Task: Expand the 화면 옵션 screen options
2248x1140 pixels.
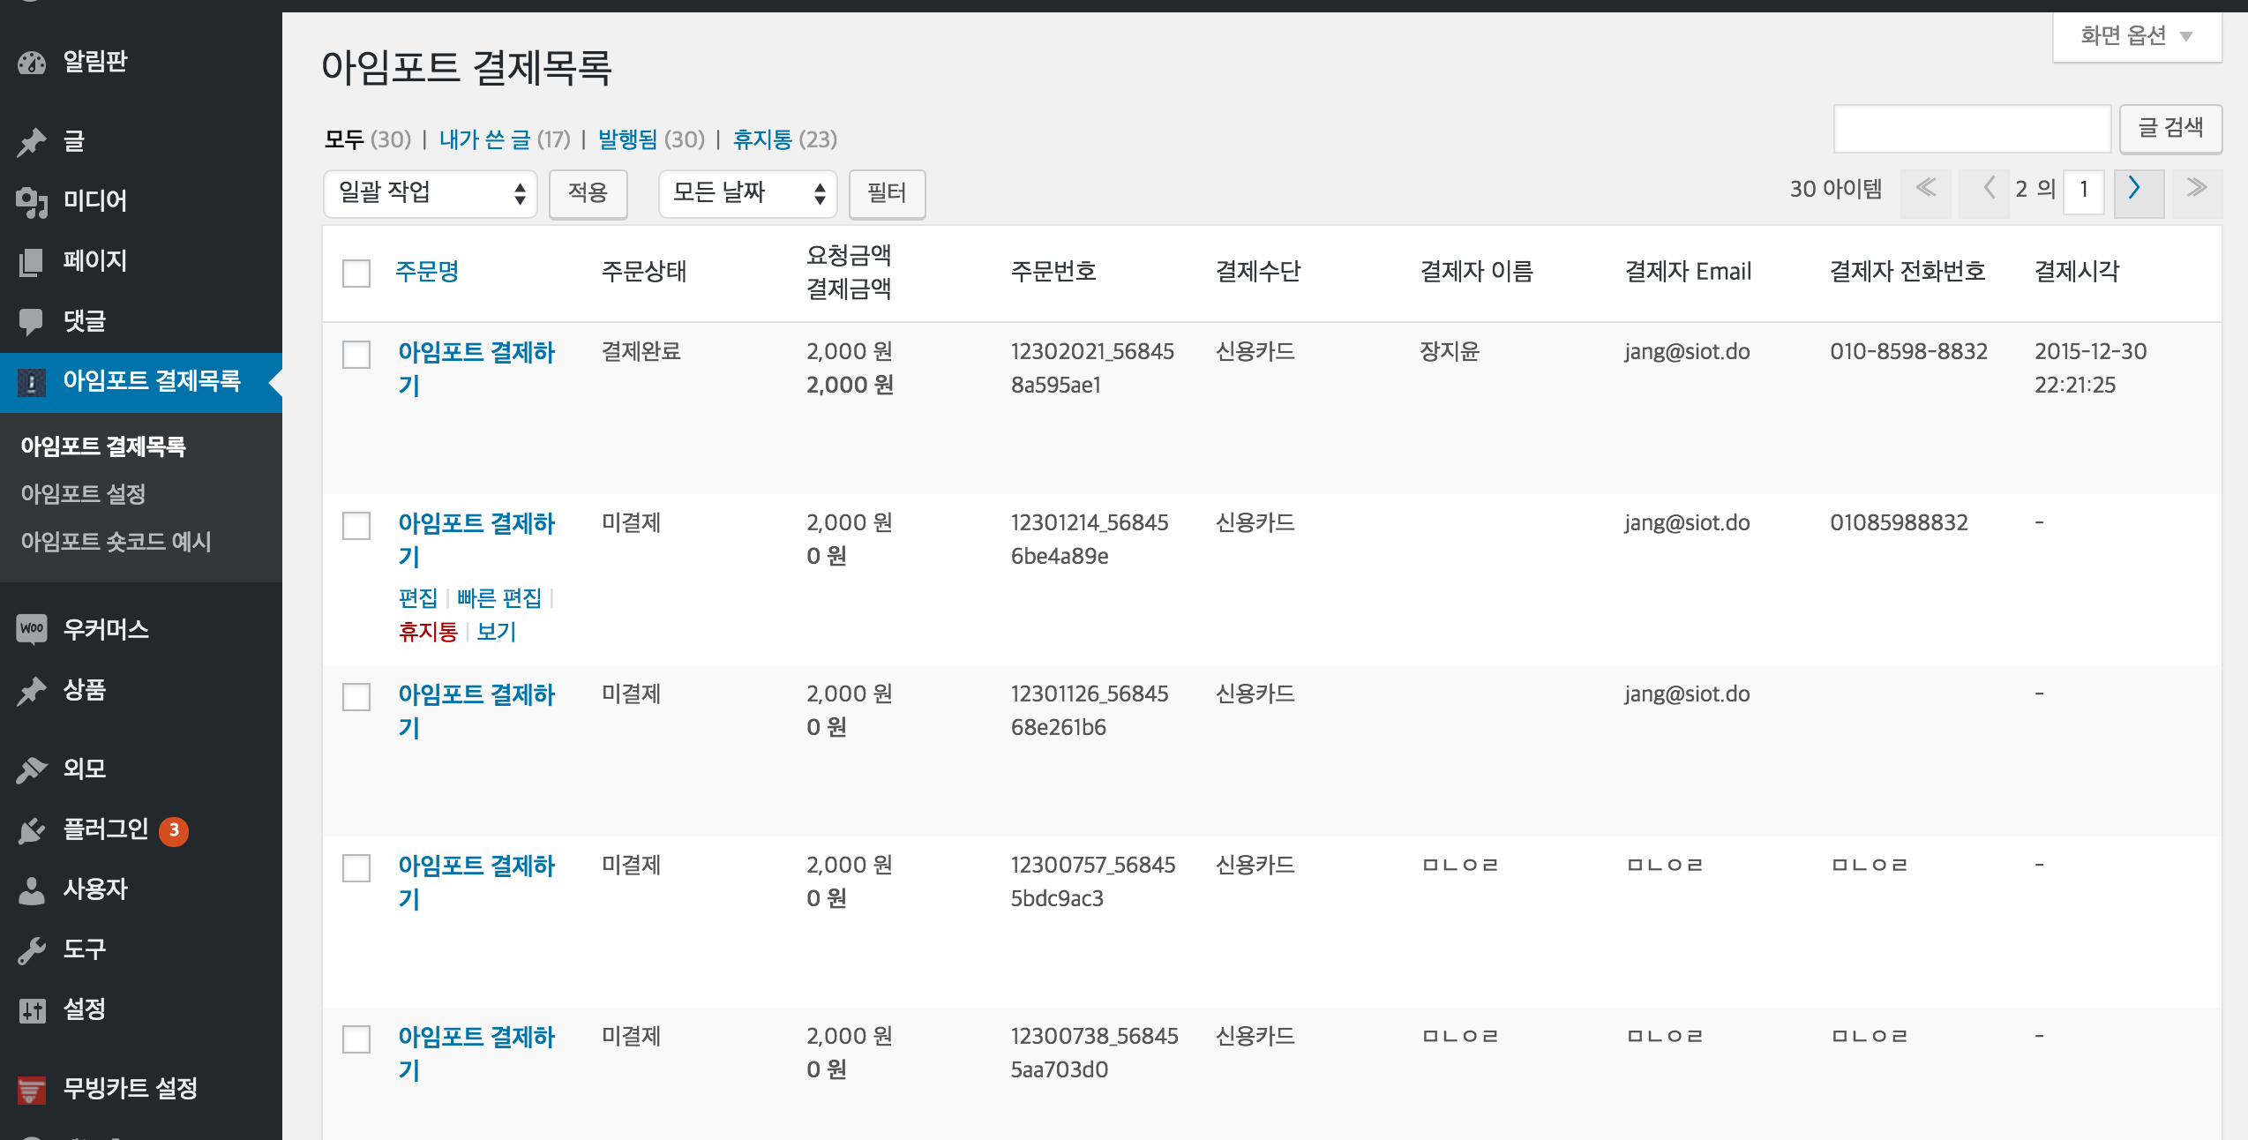Action: coord(2137,36)
